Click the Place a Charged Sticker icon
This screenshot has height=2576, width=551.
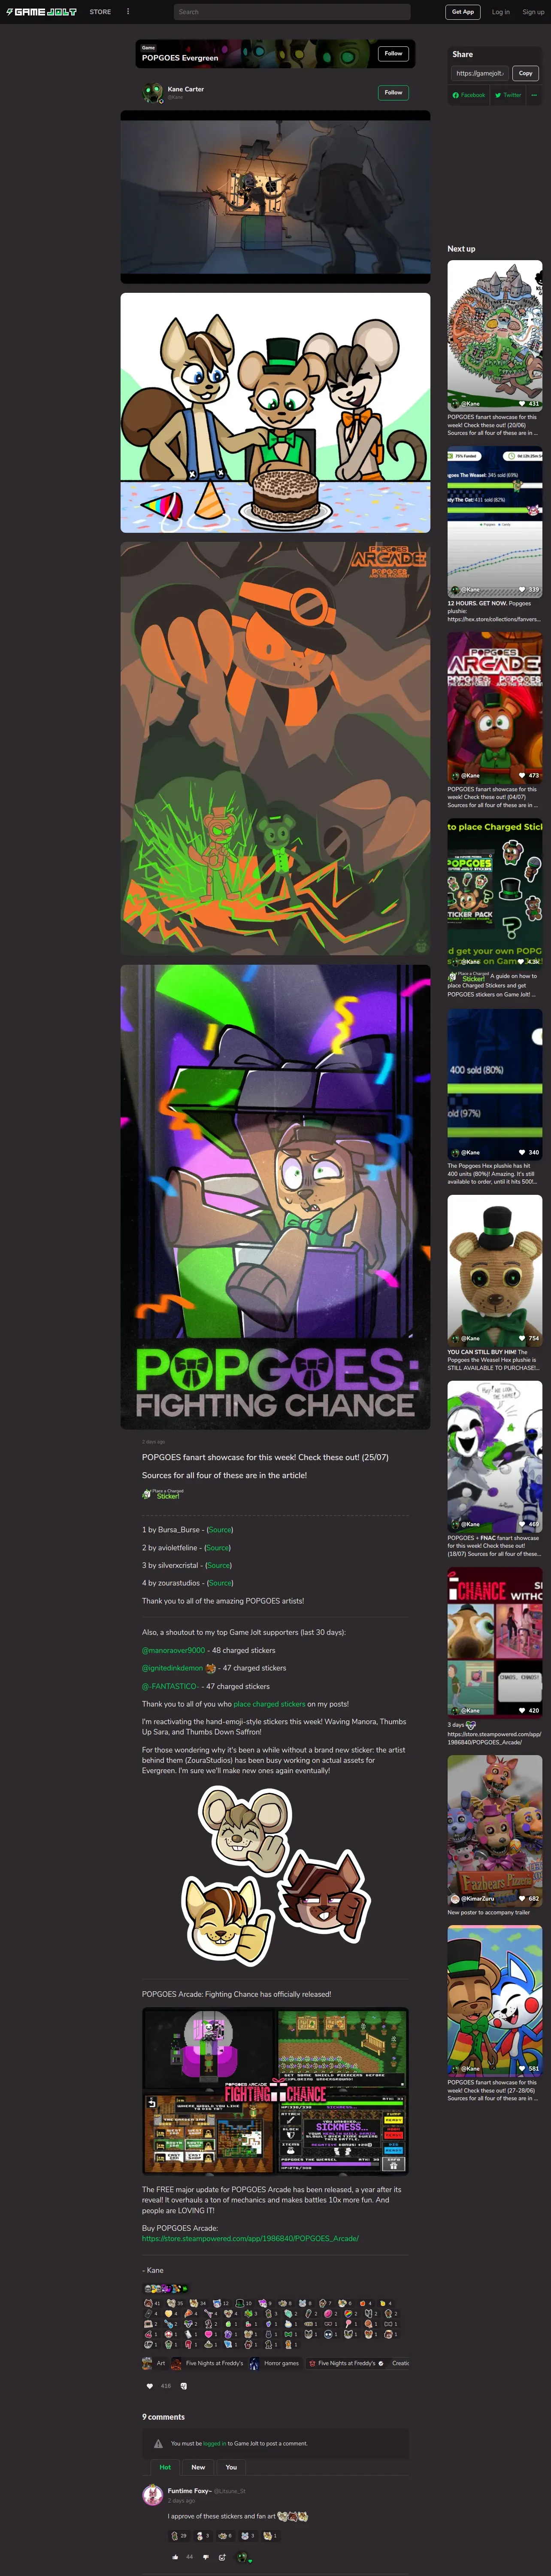tap(163, 1494)
